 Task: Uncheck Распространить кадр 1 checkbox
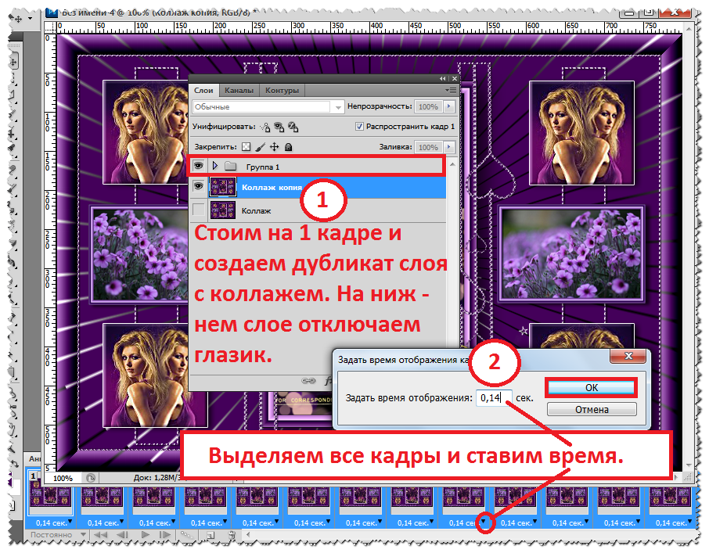359,127
